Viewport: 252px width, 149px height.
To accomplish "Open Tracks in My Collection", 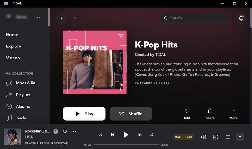I will [x=16, y=118].
